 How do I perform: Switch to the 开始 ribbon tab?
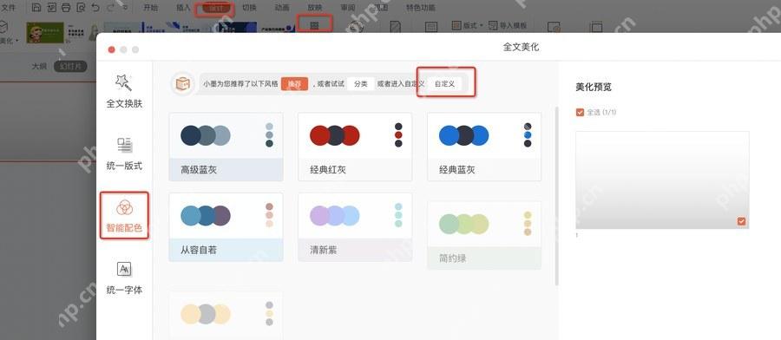pos(150,8)
